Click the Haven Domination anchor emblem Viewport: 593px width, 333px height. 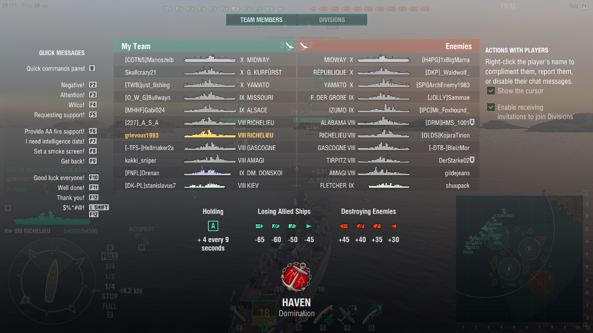[x=296, y=277]
